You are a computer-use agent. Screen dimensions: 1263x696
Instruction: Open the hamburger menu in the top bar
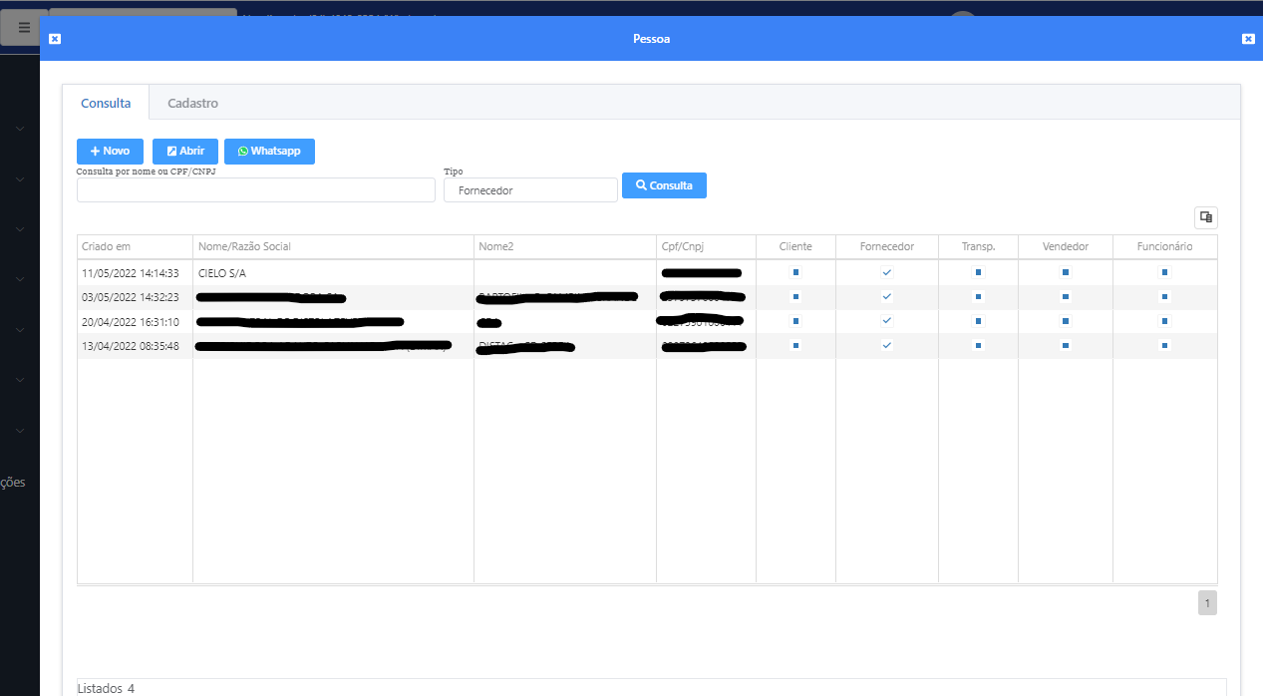pos(24,27)
